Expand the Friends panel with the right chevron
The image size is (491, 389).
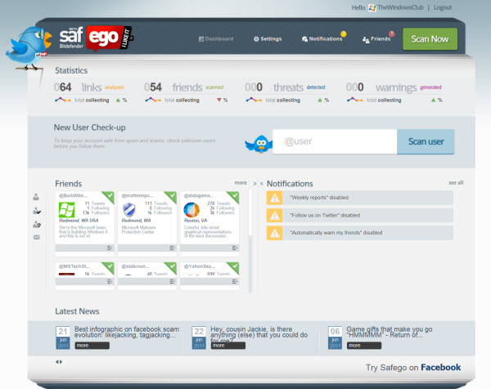255,184
